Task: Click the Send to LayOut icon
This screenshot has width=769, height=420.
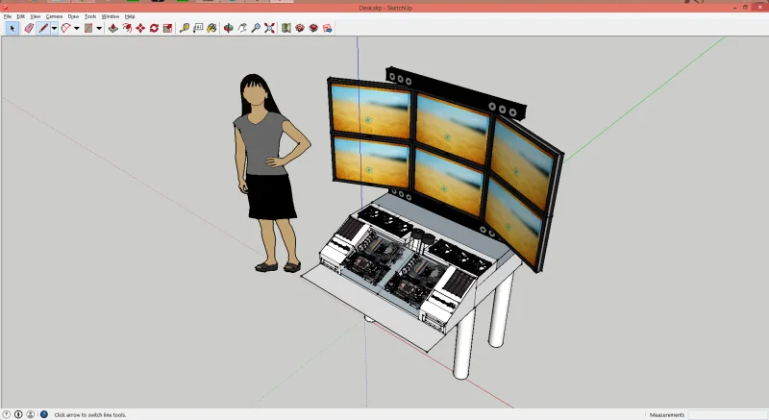Action: [x=328, y=29]
